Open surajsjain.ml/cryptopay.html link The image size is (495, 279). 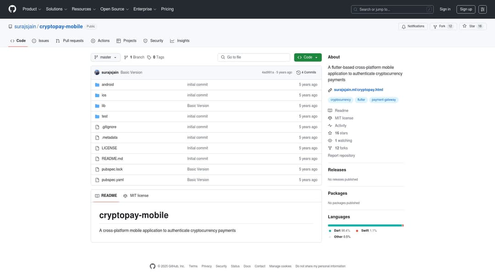pos(358,90)
